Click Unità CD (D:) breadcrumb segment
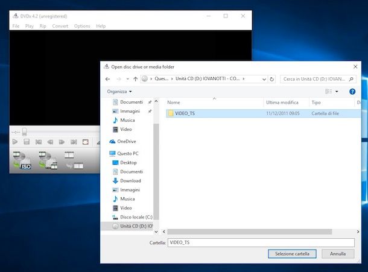Screen dimensions: 368x272 (208, 79)
